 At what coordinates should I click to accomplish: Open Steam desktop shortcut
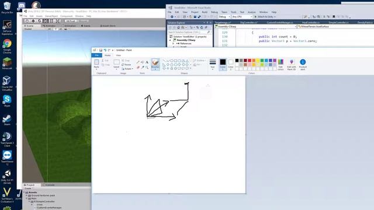click(x=6, y=120)
